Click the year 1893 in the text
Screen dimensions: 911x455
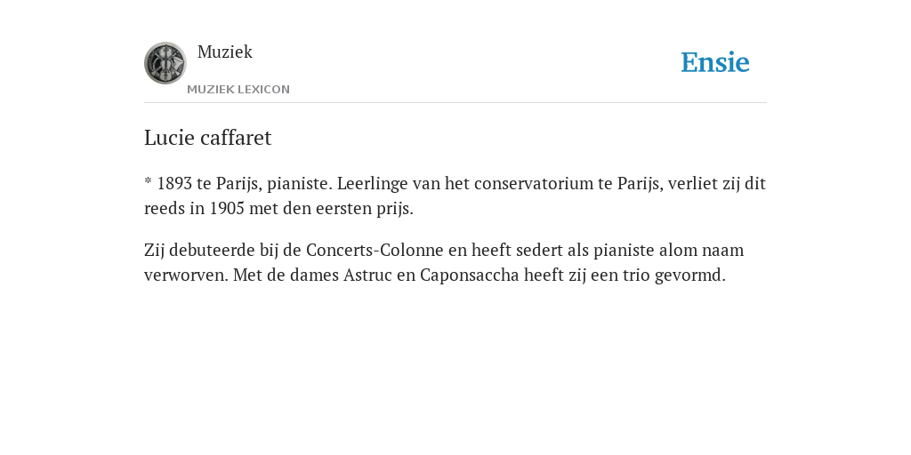pos(175,183)
